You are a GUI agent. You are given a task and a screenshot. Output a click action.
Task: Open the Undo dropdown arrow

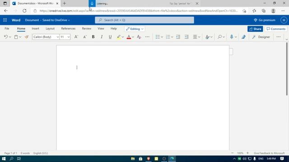click(x=10, y=37)
